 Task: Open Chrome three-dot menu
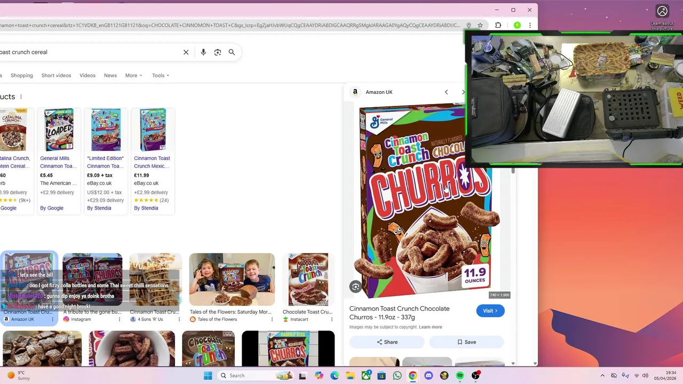(530, 25)
